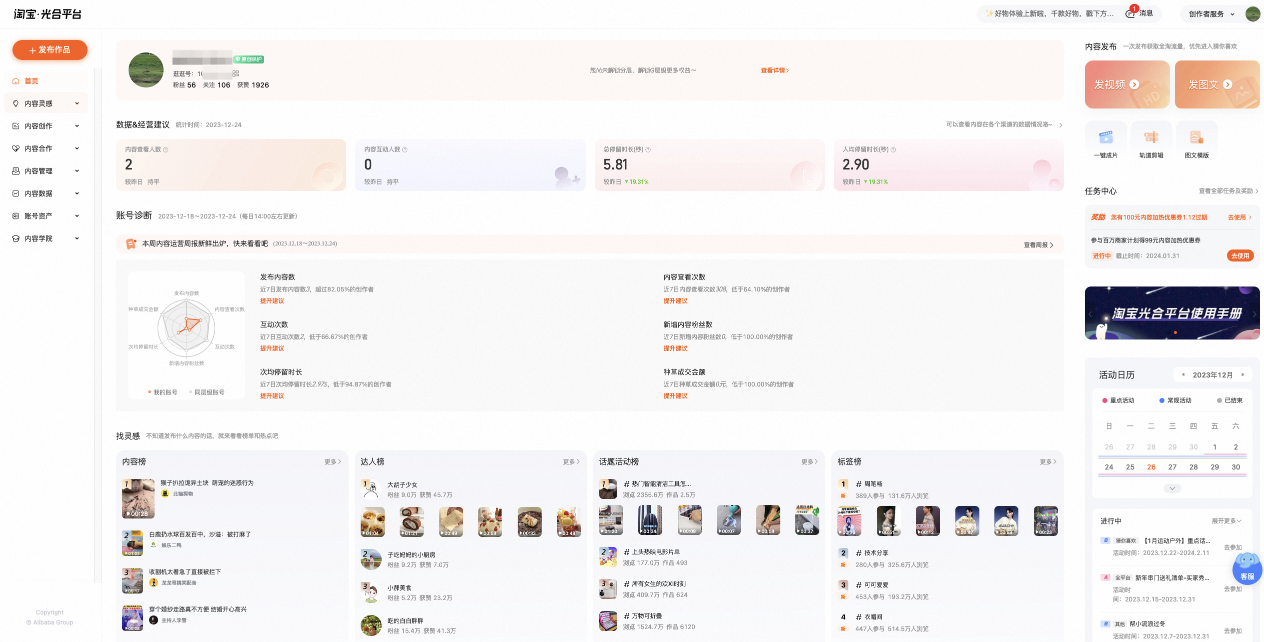Click 去使用 button for 百万商家计划 task

1240,255
